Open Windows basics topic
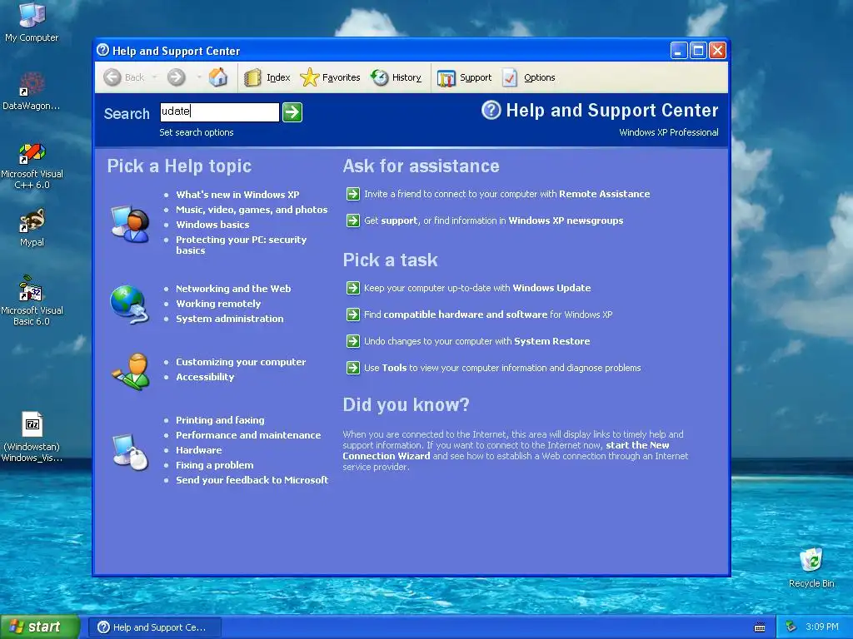Viewport: 853px width, 639px height. (x=212, y=225)
